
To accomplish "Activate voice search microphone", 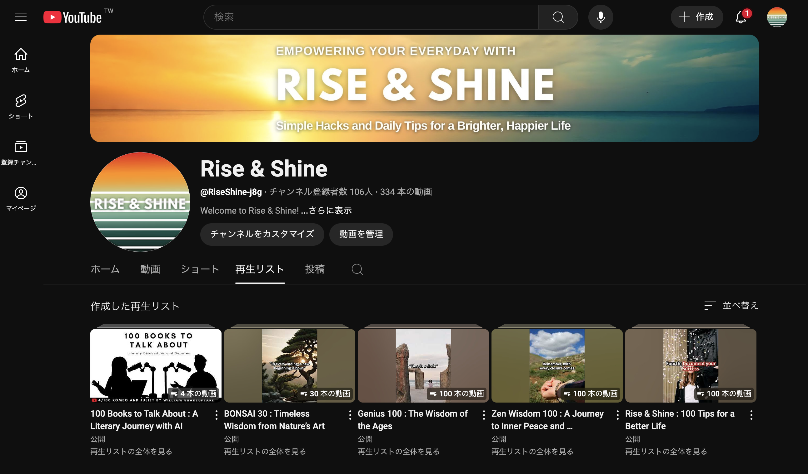I will point(601,17).
